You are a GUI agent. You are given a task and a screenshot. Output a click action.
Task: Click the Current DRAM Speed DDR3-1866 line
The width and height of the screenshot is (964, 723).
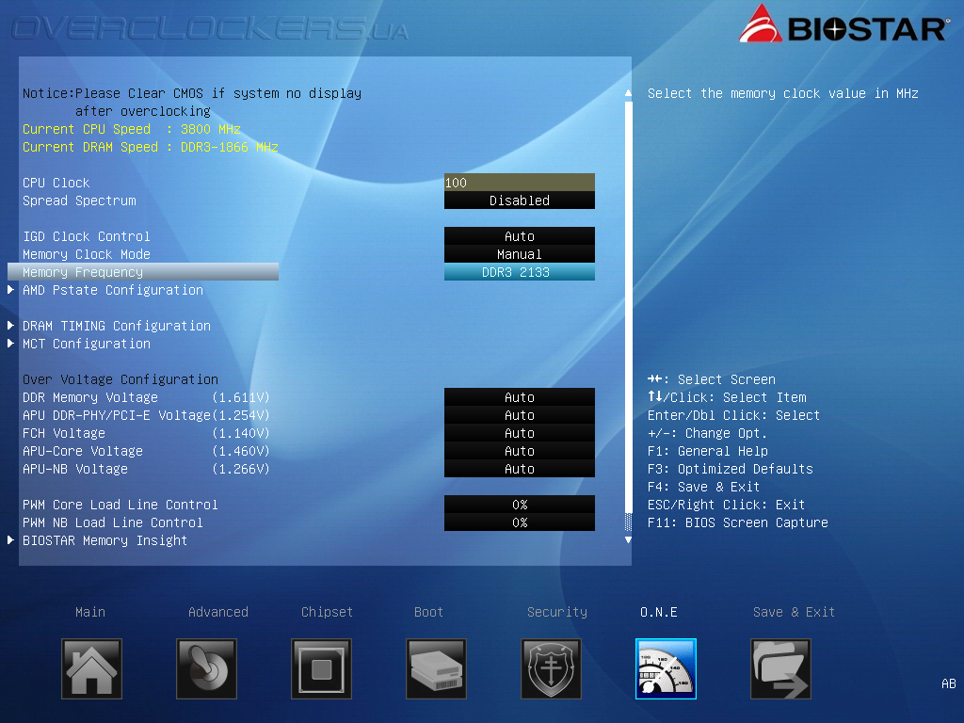point(150,147)
